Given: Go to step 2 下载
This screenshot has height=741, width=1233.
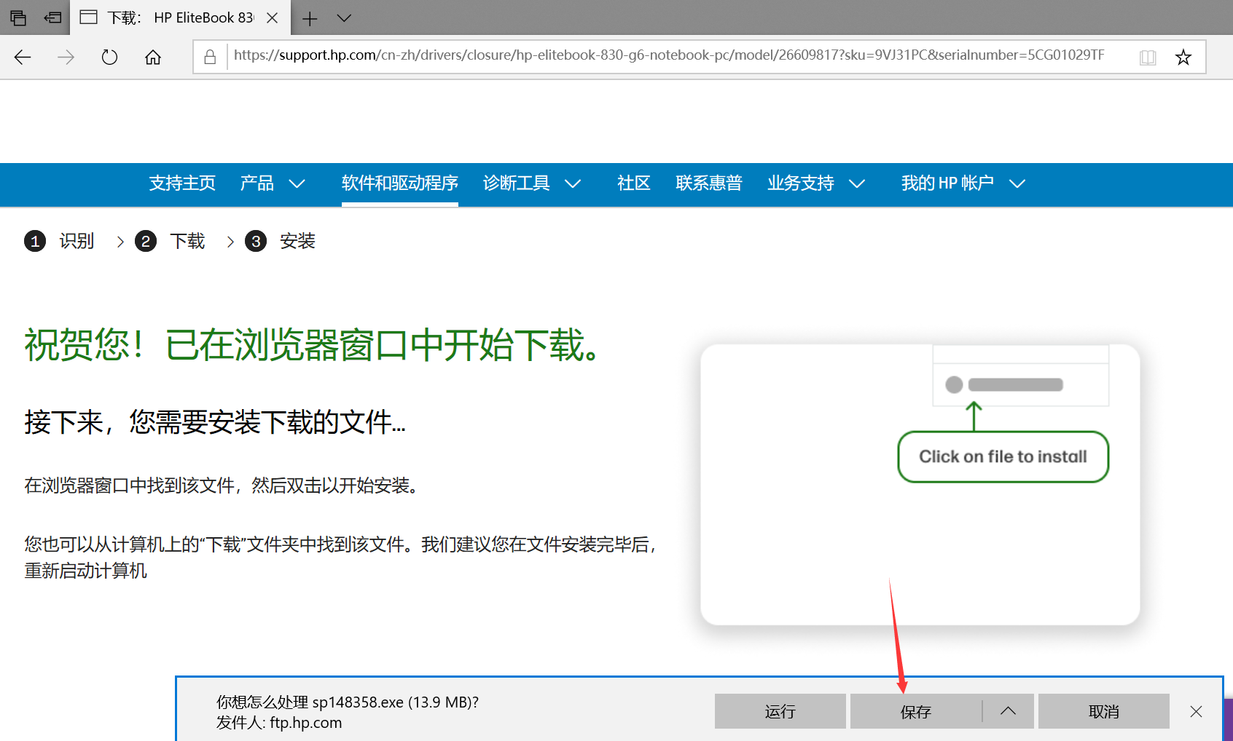Looking at the screenshot, I should coord(170,241).
